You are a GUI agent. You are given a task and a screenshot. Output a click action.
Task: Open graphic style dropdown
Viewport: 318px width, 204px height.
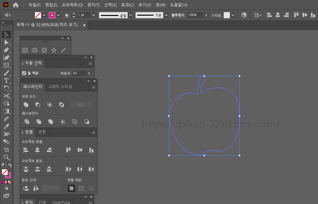233,15
